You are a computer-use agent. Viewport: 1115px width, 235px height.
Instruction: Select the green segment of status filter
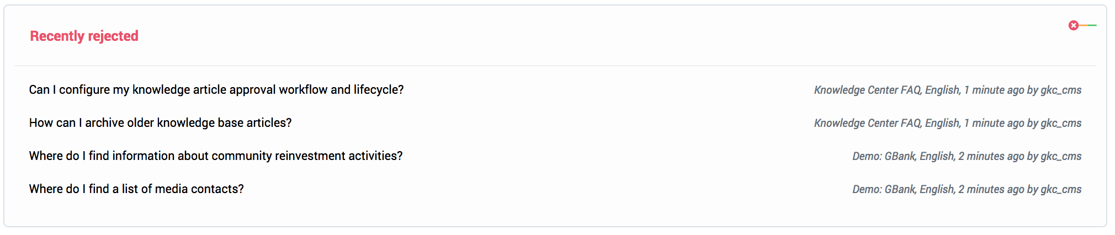point(1092,25)
